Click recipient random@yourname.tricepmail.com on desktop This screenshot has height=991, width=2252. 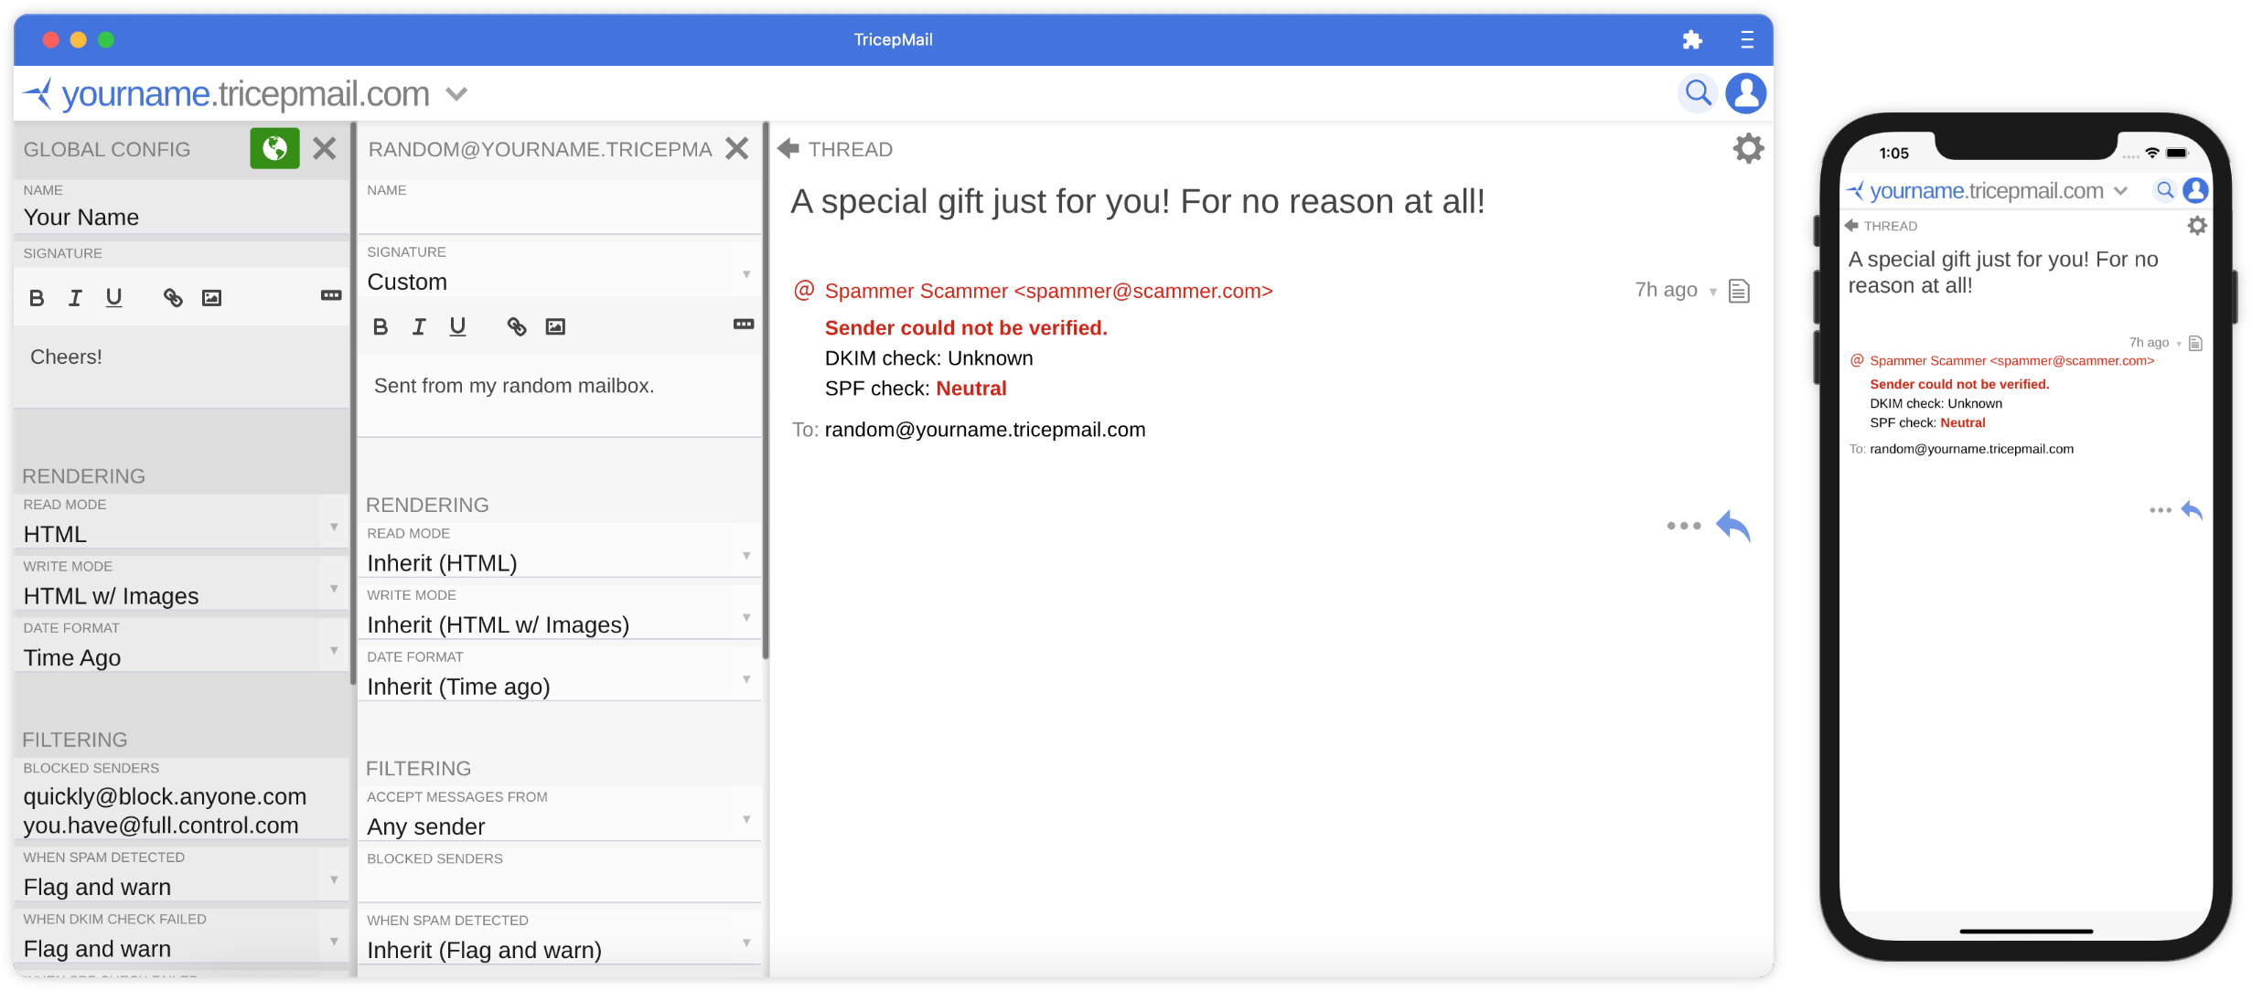click(985, 430)
